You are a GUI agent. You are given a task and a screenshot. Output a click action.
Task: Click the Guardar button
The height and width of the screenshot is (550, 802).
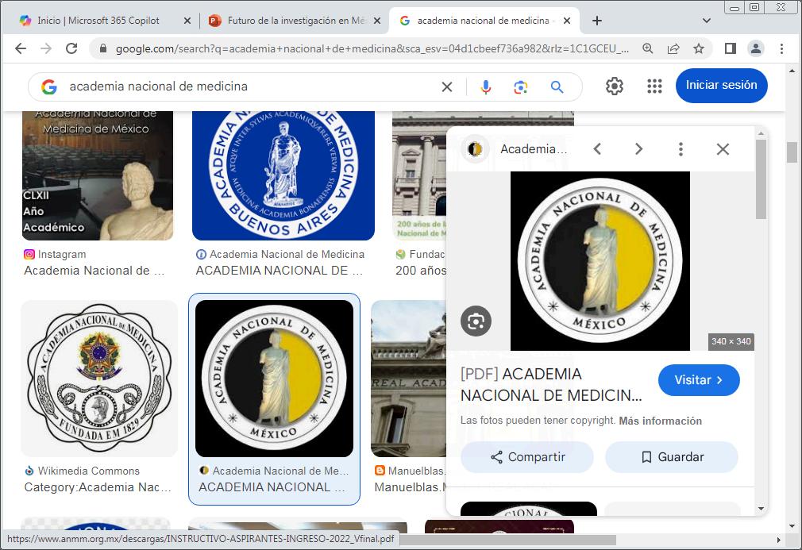(672, 457)
